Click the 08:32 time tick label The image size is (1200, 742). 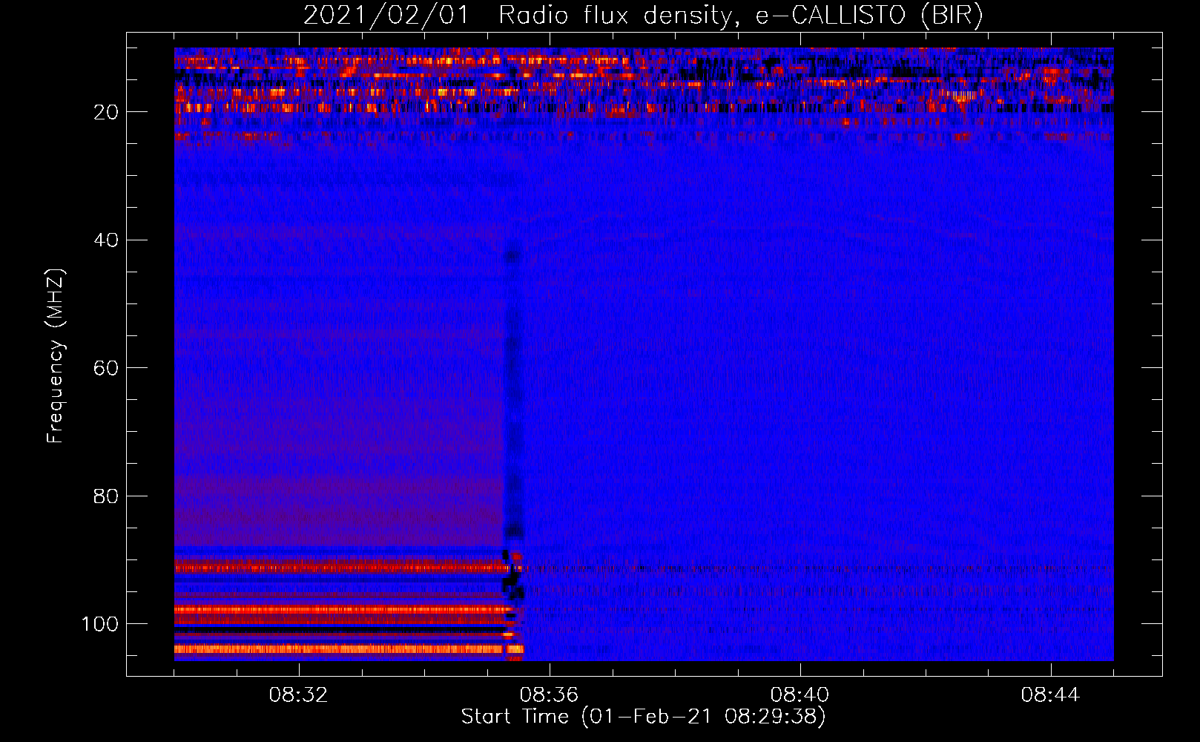pos(298,695)
